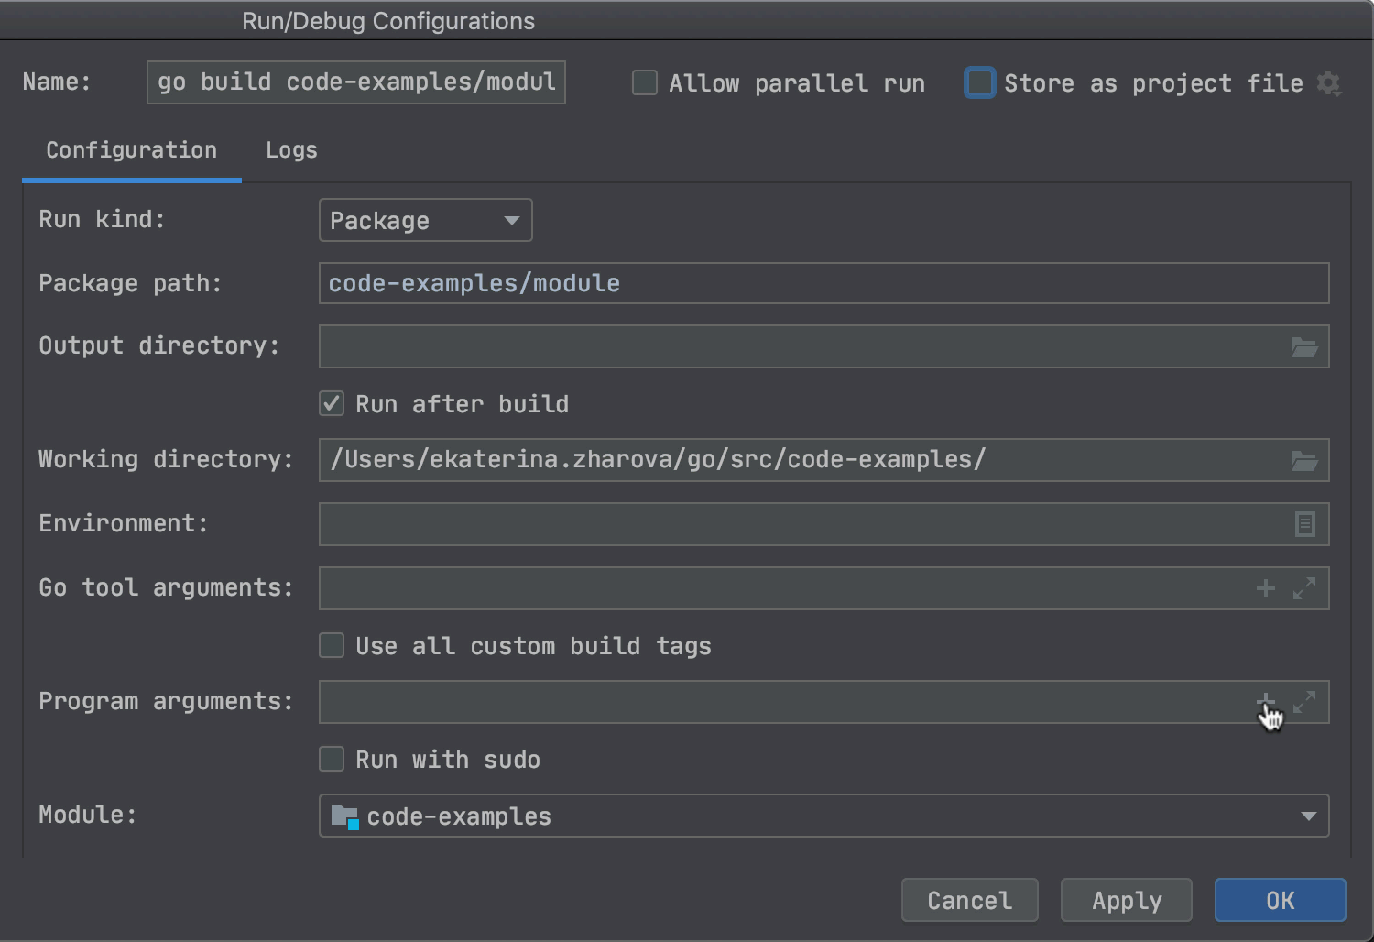Click the Output directory: label
1374x942 pixels.
coord(158,346)
